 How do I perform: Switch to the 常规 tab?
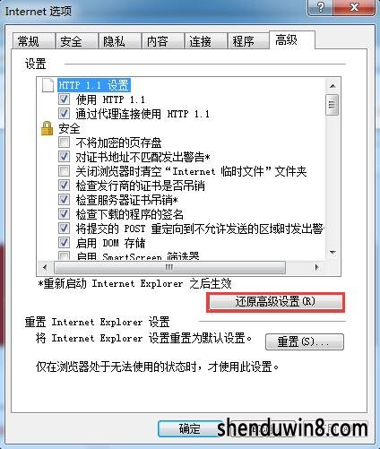[29, 41]
